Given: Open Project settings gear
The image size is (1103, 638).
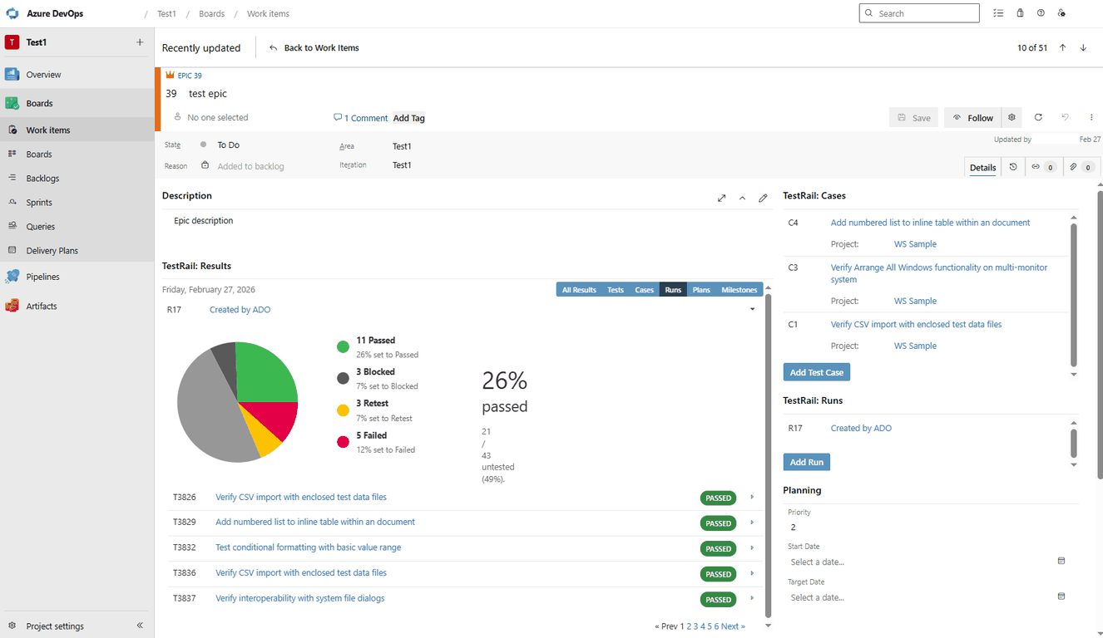Looking at the screenshot, I should (12, 626).
